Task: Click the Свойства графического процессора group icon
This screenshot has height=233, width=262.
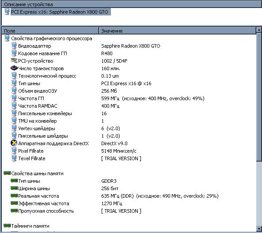Action: point(7,38)
